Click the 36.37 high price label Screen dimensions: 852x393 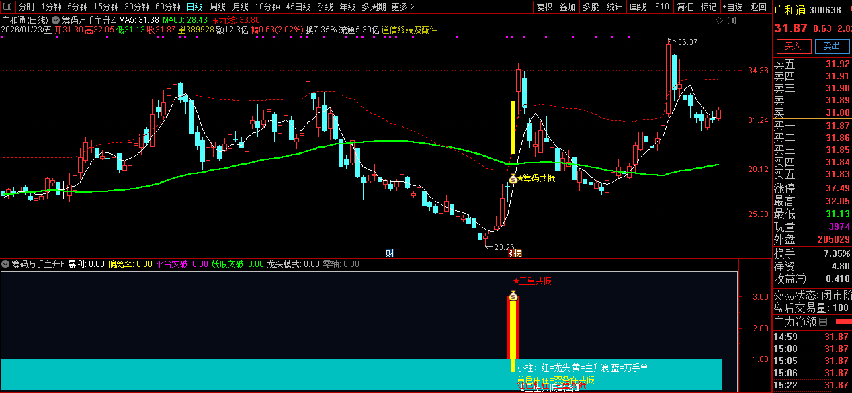point(687,42)
